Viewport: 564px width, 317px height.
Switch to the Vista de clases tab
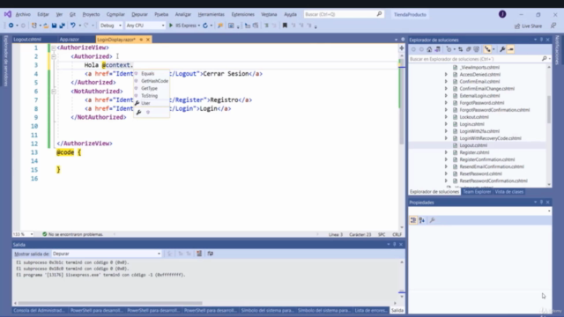509,192
